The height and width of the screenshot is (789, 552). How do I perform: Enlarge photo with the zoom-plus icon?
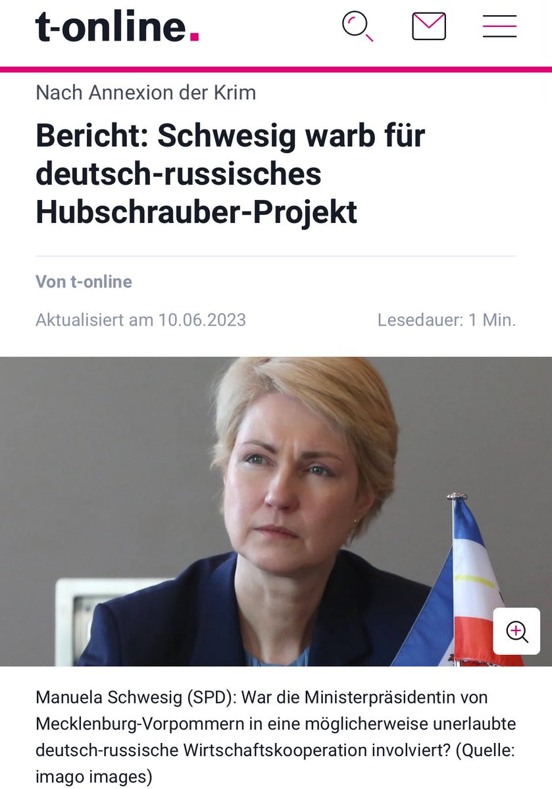click(x=517, y=631)
